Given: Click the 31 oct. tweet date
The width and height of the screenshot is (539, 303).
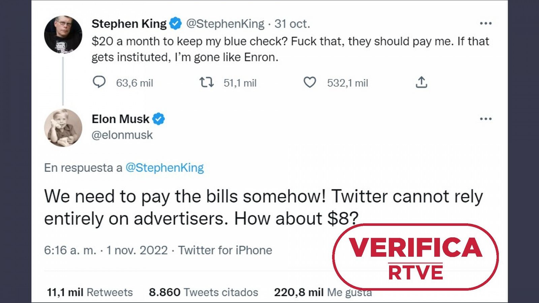Looking at the screenshot, I should click(x=292, y=24).
